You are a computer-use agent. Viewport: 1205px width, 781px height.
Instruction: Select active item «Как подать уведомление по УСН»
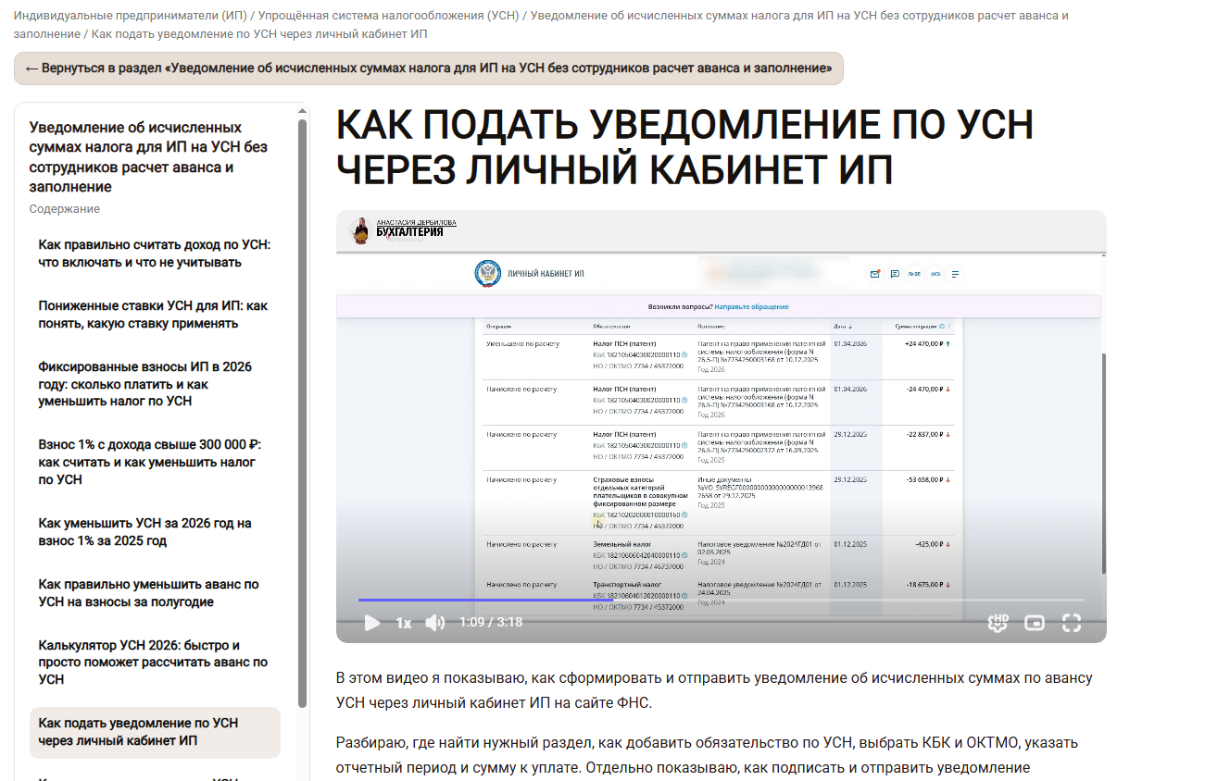155,732
